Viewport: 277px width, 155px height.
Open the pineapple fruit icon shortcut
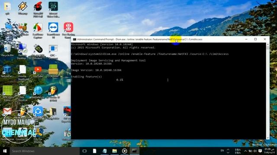(23, 28)
